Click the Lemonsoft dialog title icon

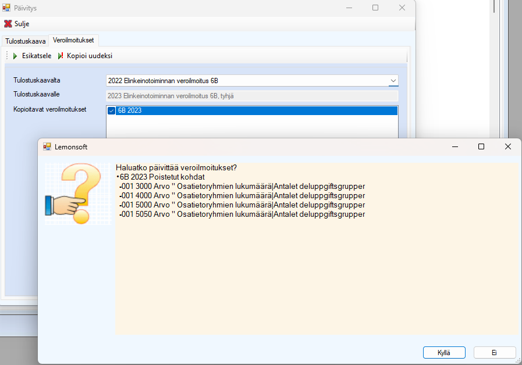click(x=47, y=146)
